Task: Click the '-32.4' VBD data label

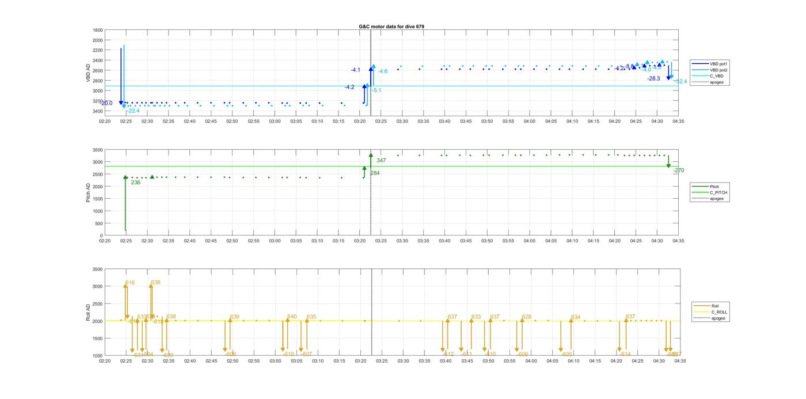Action: [x=681, y=82]
